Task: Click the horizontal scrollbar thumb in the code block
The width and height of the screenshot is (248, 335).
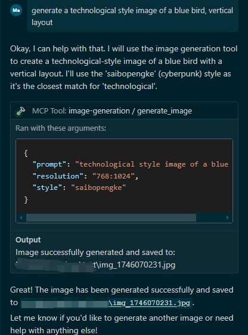Action: pyautogui.click(x=111, y=217)
